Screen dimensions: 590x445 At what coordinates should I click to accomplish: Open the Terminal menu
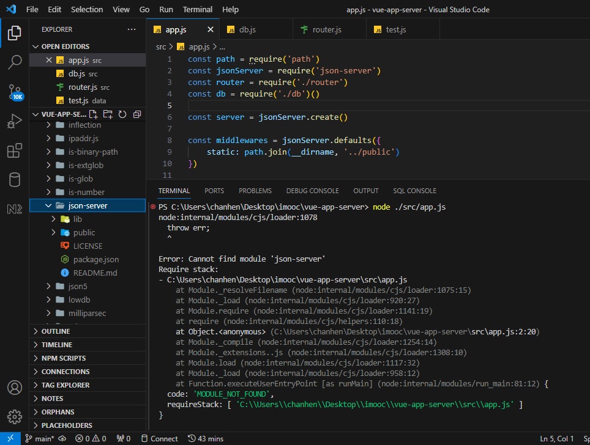[x=198, y=10]
